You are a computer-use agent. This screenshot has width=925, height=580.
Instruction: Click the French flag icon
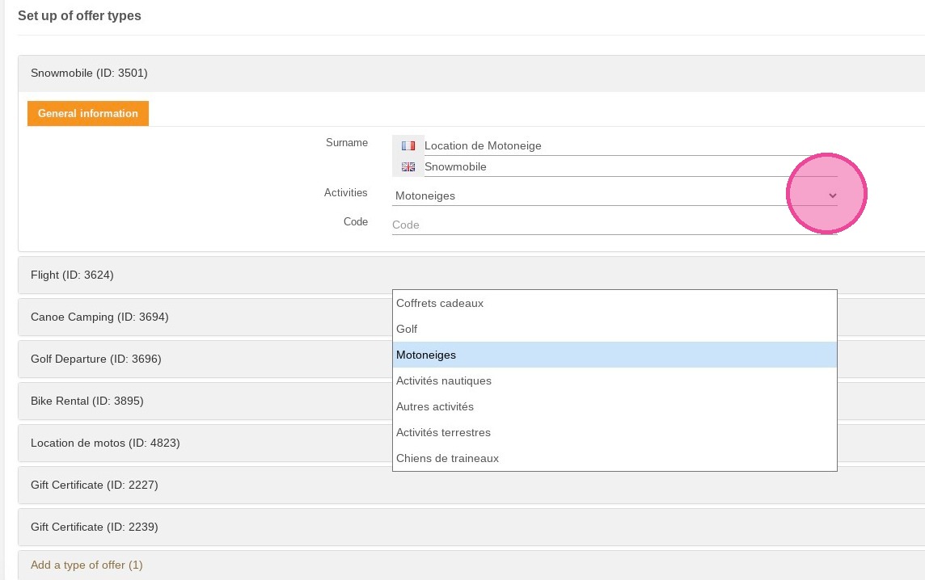(408, 145)
